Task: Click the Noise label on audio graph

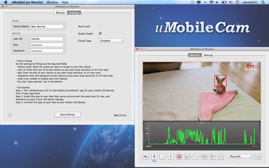Action: tap(148, 146)
